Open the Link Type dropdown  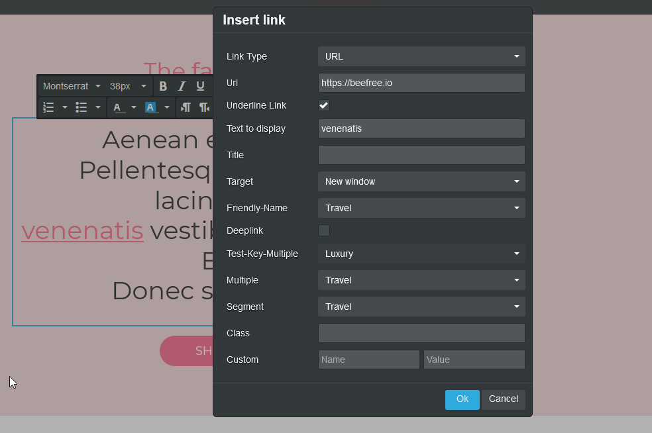421,56
